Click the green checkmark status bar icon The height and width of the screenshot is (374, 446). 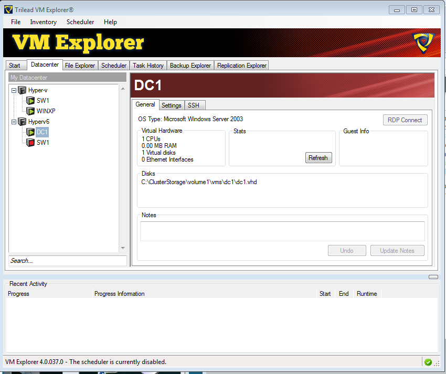click(x=428, y=362)
